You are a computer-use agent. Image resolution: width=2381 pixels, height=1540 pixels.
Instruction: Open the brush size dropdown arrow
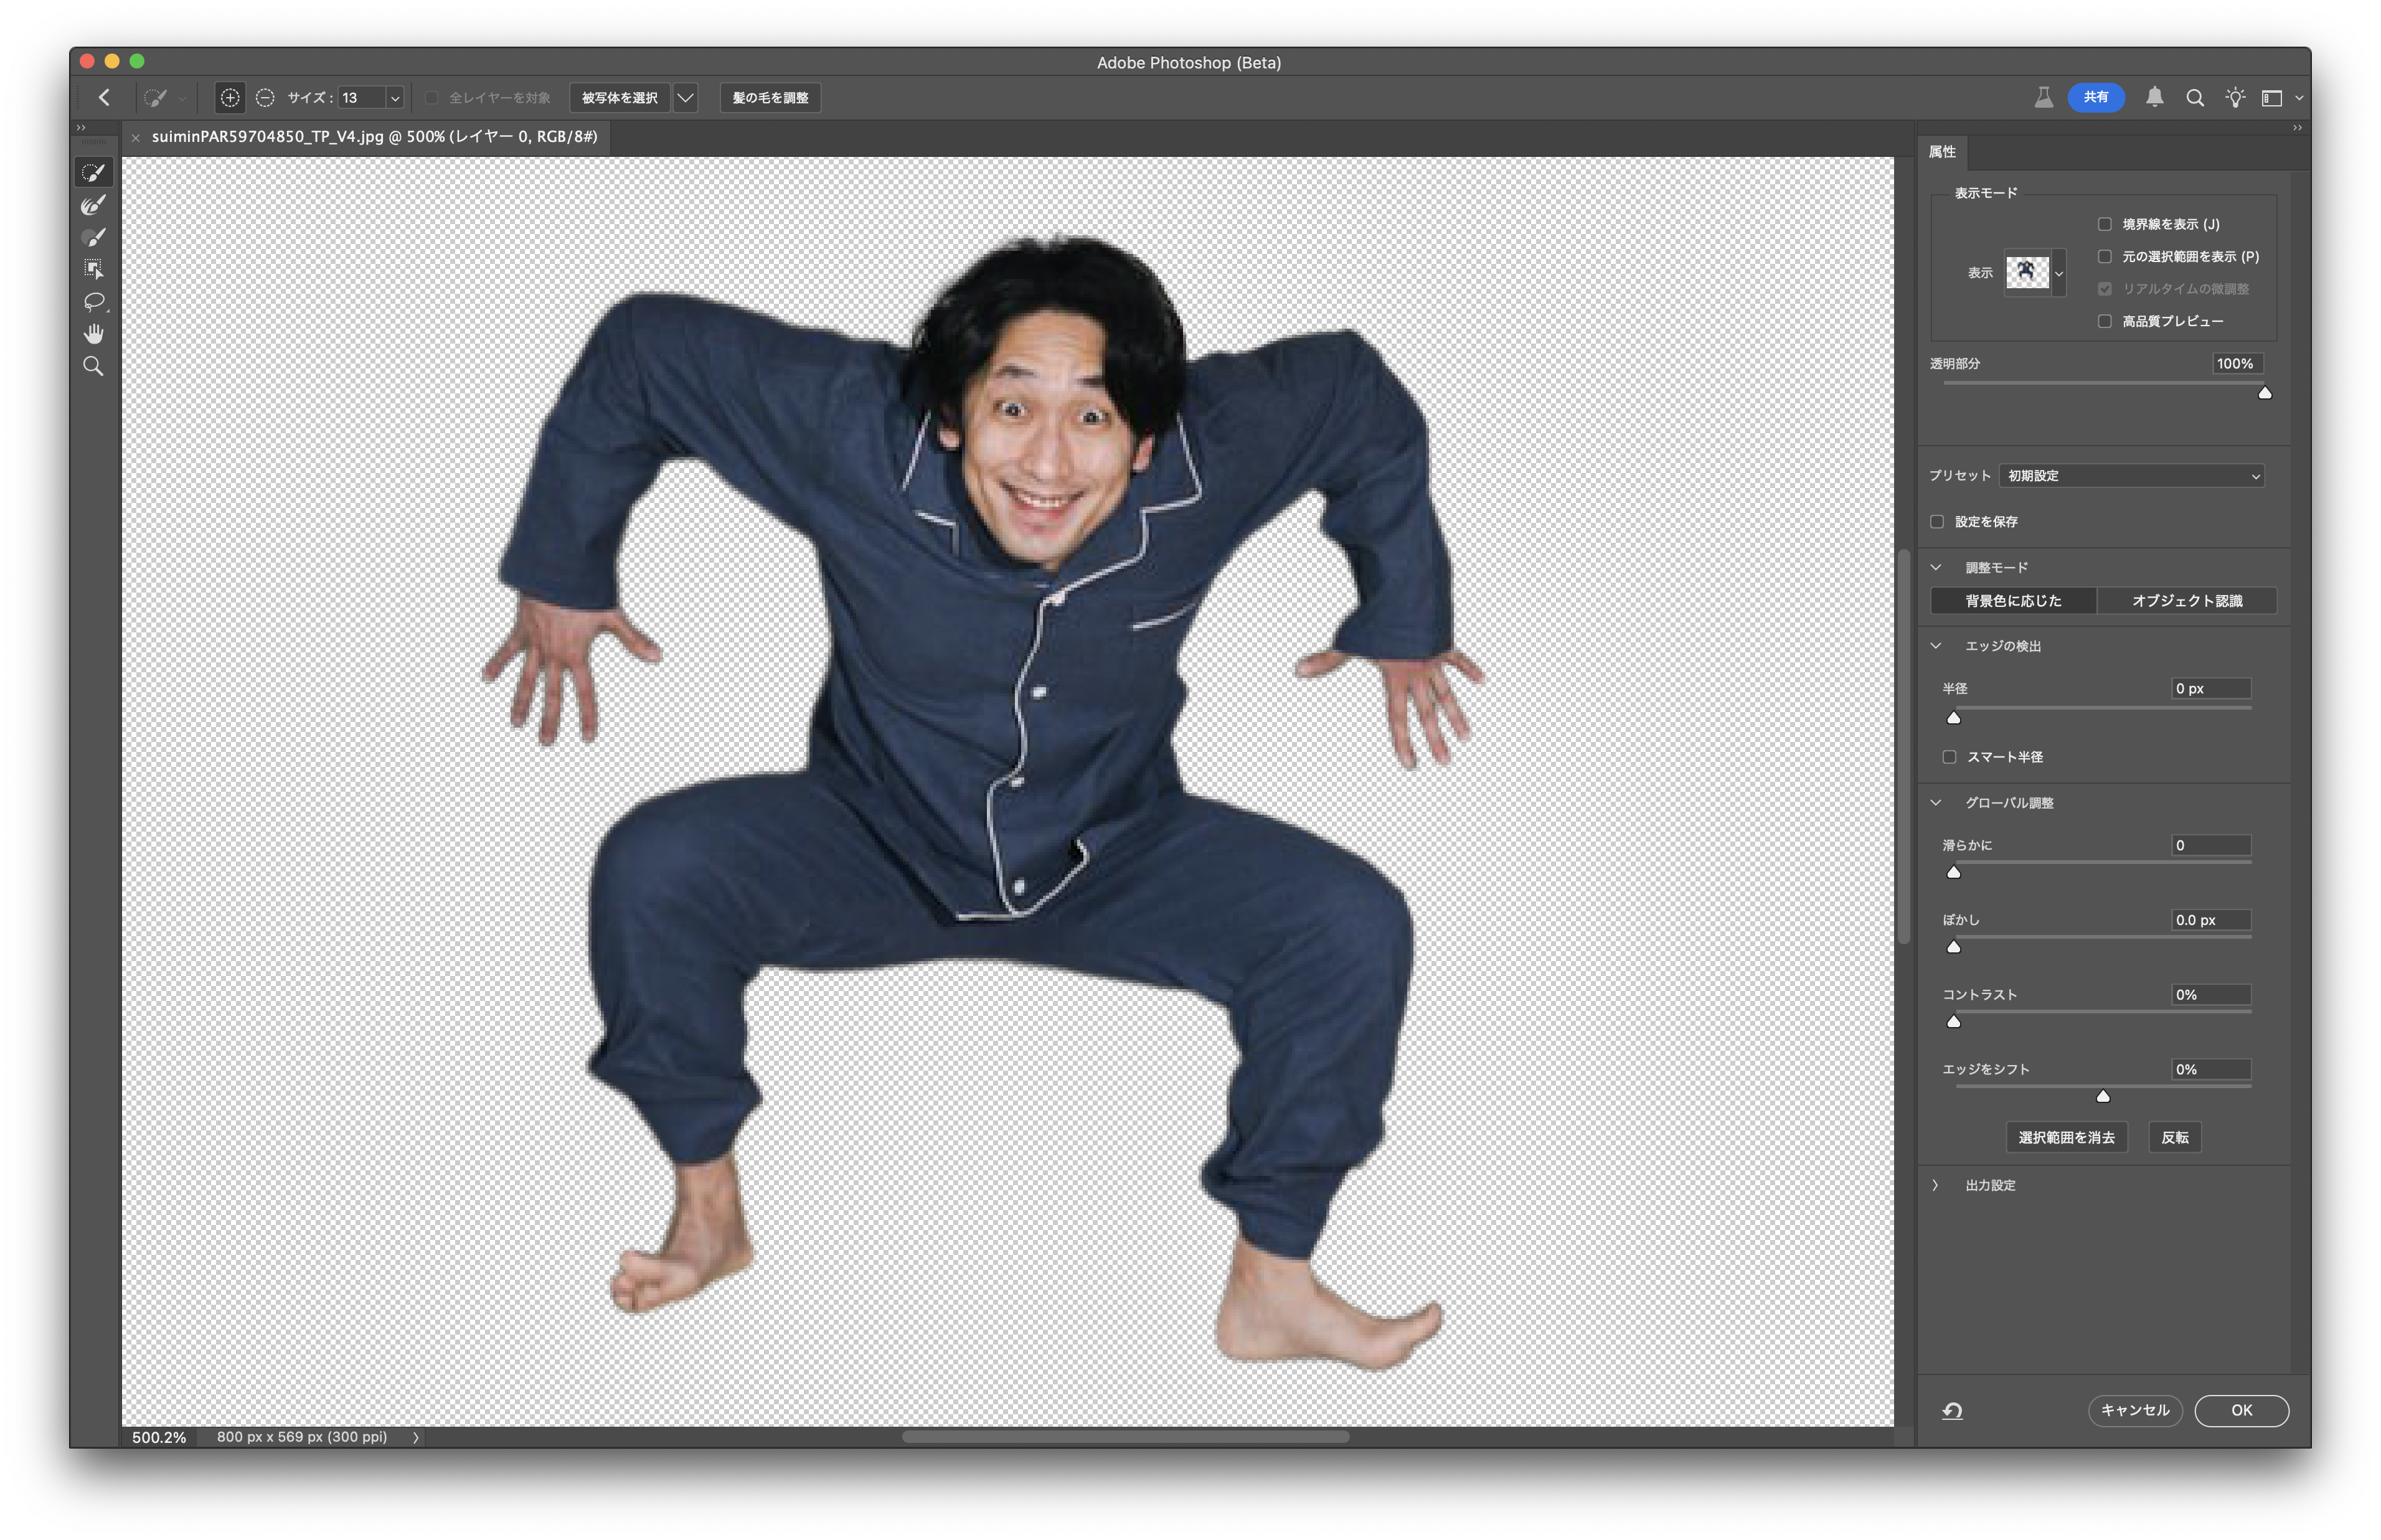point(395,98)
